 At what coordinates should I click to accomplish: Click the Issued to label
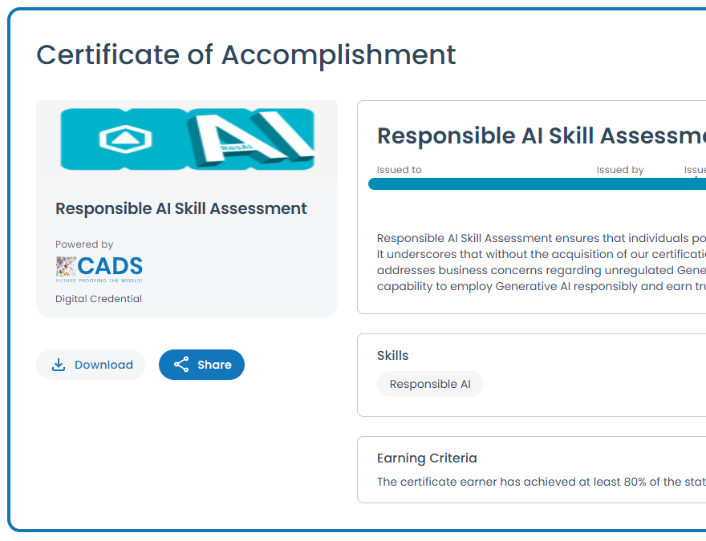click(x=400, y=170)
